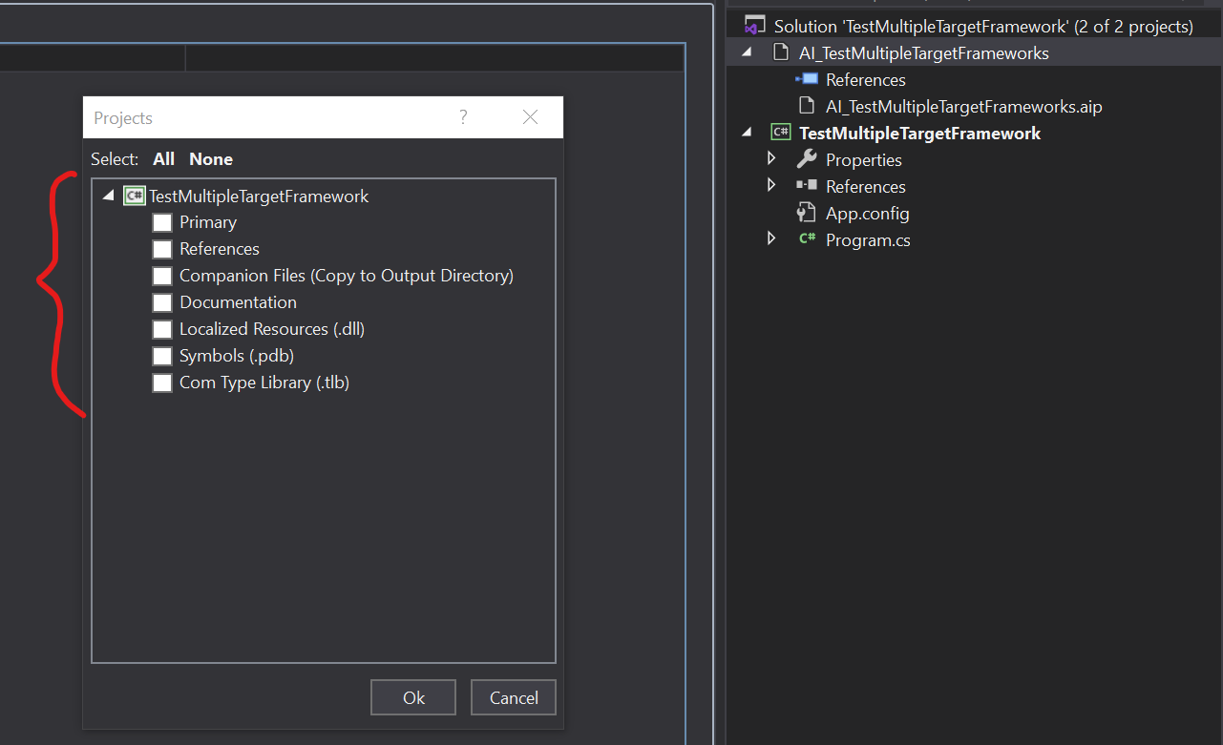The width and height of the screenshot is (1223, 745).
Task: Check the Symbols (.pdb) checkbox
Action: pyautogui.click(x=162, y=356)
